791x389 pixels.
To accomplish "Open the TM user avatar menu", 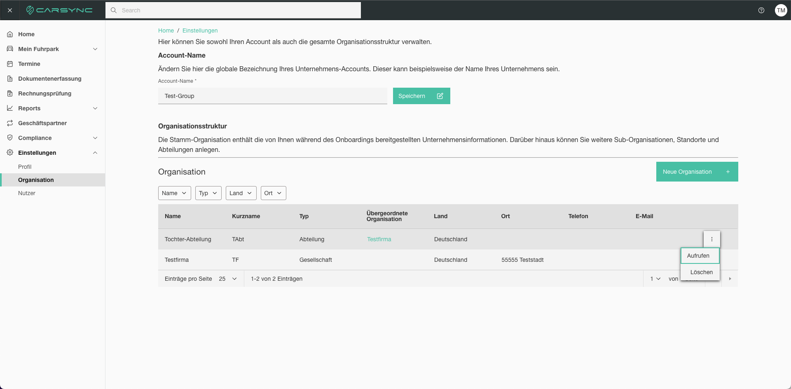I will [x=781, y=10].
